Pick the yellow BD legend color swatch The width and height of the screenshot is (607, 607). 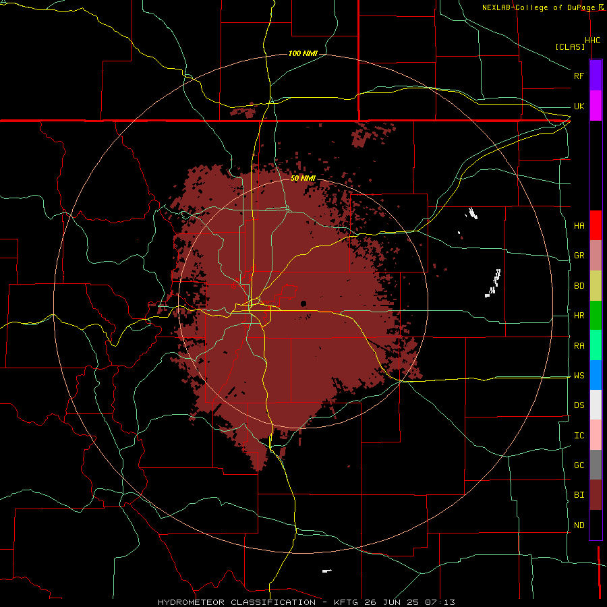[x=596, y=286]
